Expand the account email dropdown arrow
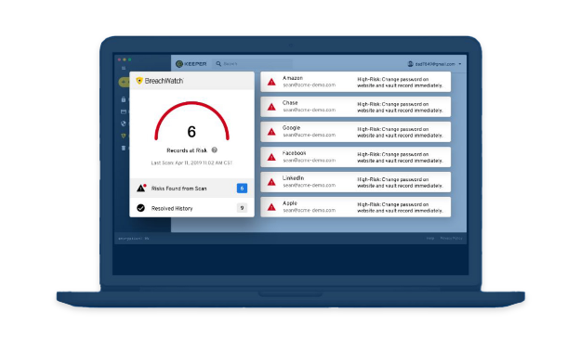 pos(460,64)
